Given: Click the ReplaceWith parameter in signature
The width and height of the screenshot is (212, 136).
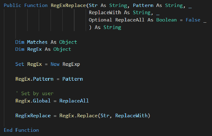Looking at the screenshot, I should [x=105, y=13].
